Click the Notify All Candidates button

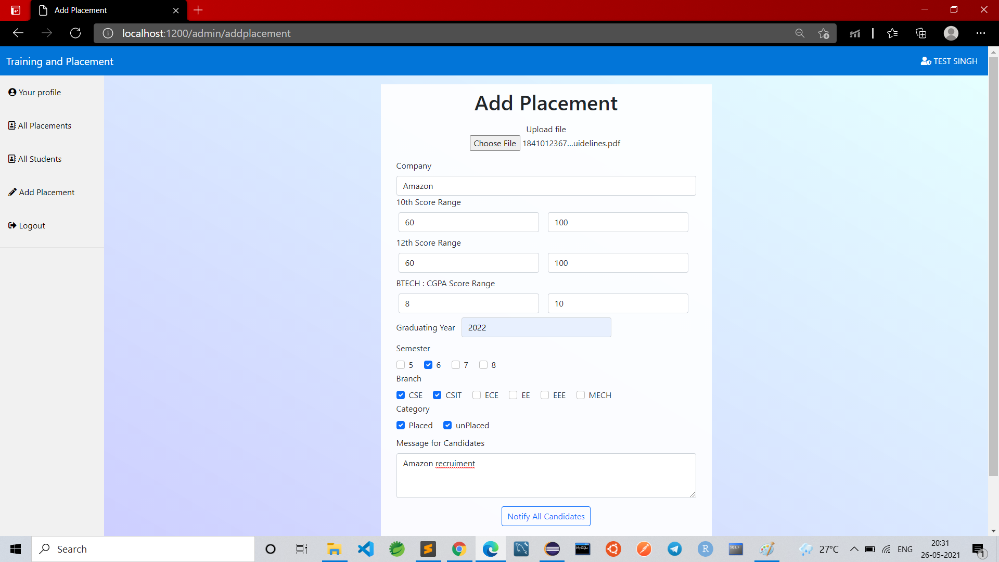[545, 516]
